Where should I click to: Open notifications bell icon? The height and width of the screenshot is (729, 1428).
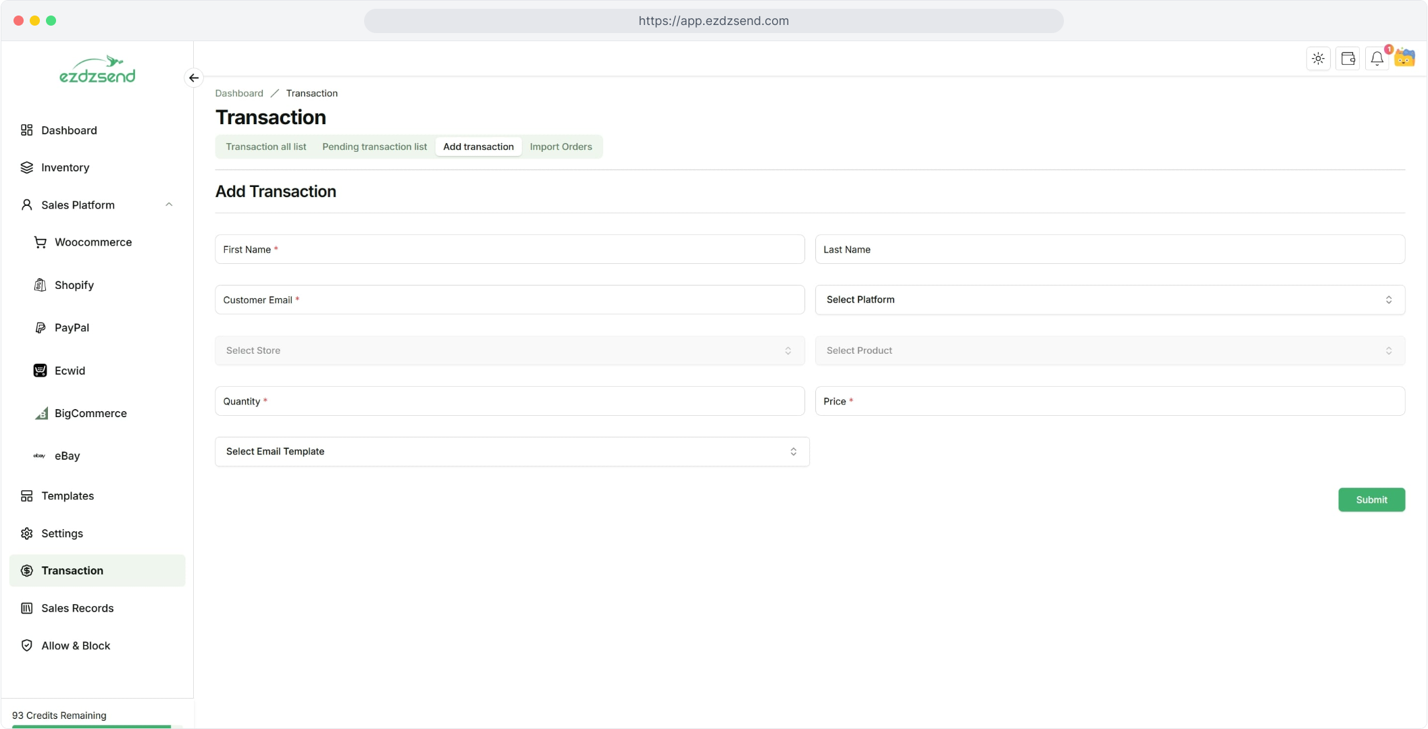click(x=1377, y=59)
